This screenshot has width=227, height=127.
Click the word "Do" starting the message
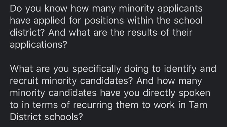[16, 8]
